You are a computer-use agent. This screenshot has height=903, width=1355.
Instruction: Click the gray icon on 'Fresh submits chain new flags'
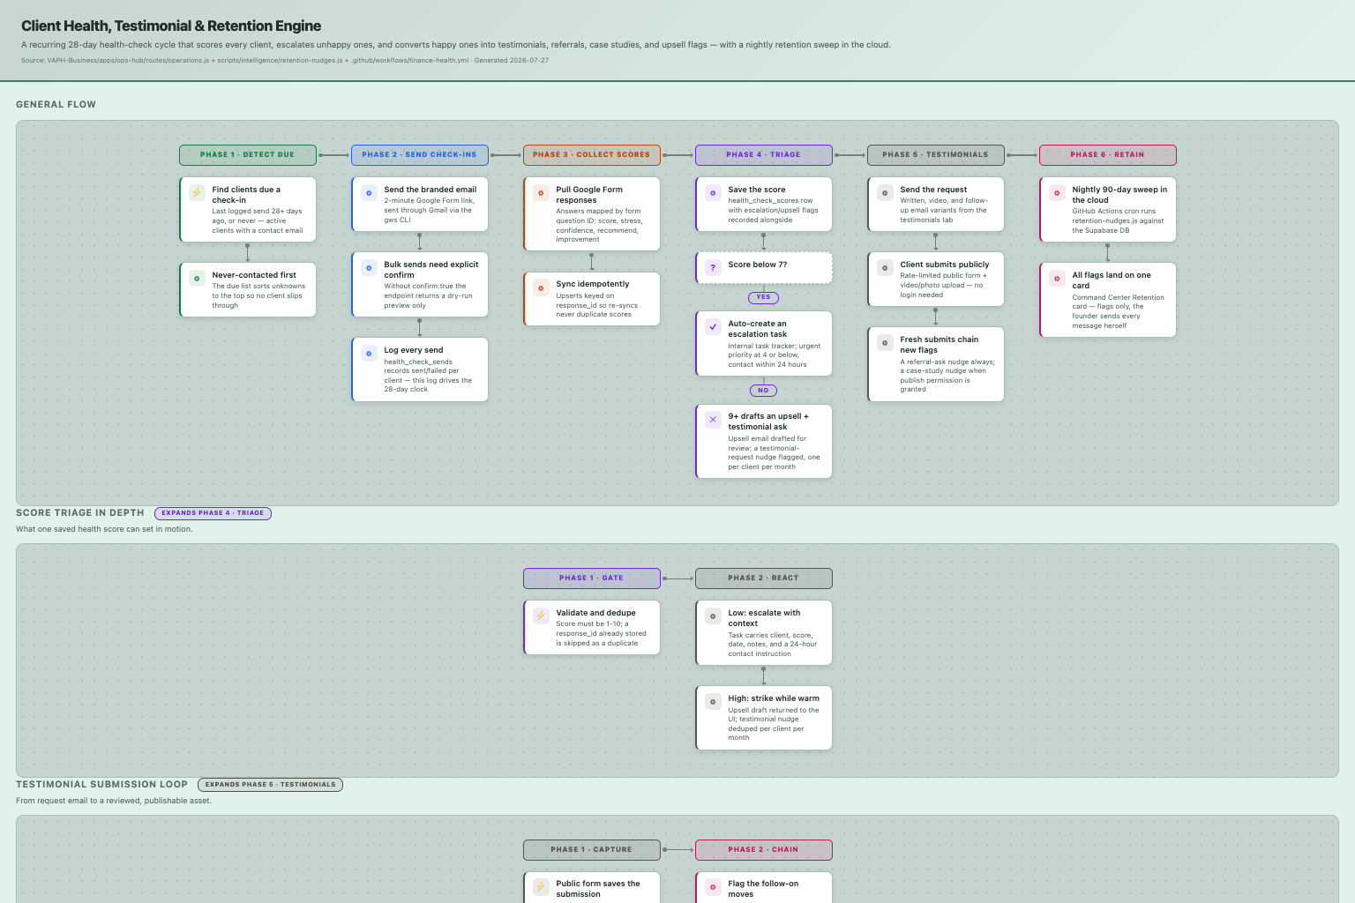(x=885, y=342)
